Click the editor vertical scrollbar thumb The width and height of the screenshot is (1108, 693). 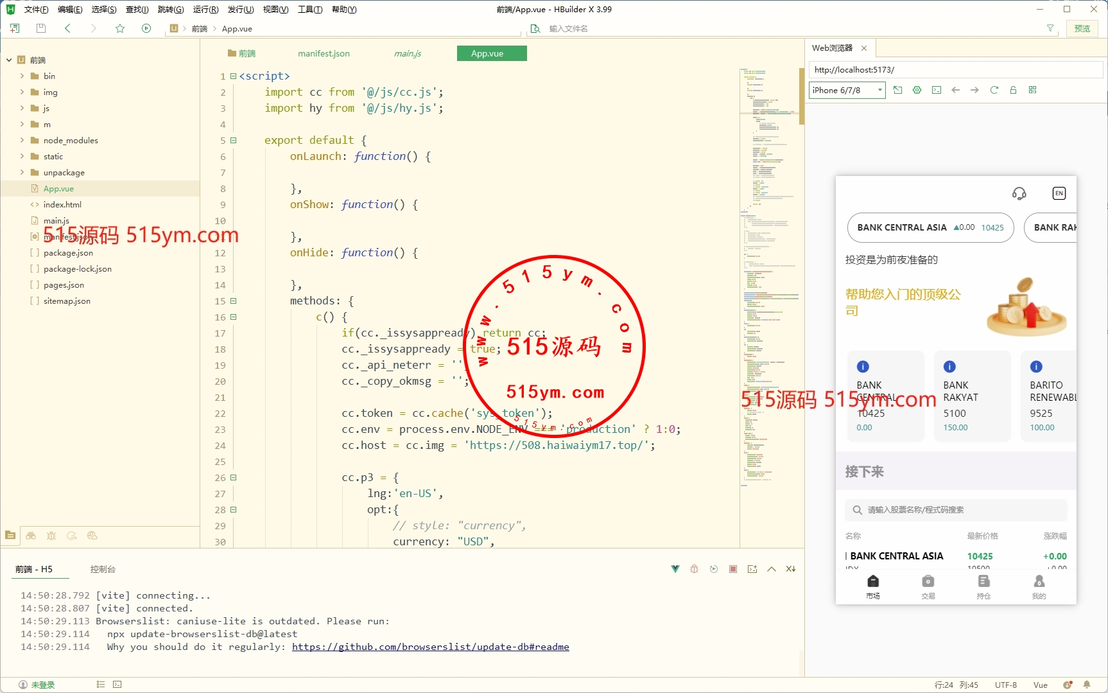801,96
